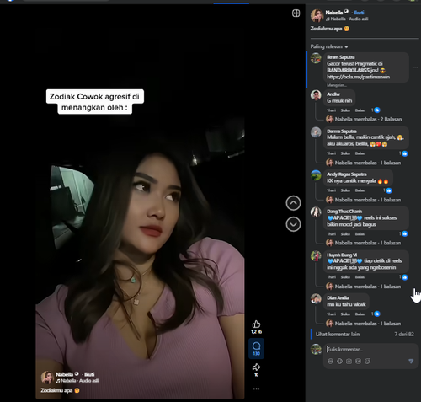Click like reaction count on Dian Andia's comment

coord(376,314)
